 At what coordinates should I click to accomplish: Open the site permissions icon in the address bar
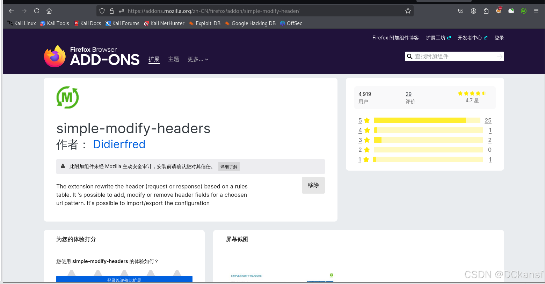point(122,11)
